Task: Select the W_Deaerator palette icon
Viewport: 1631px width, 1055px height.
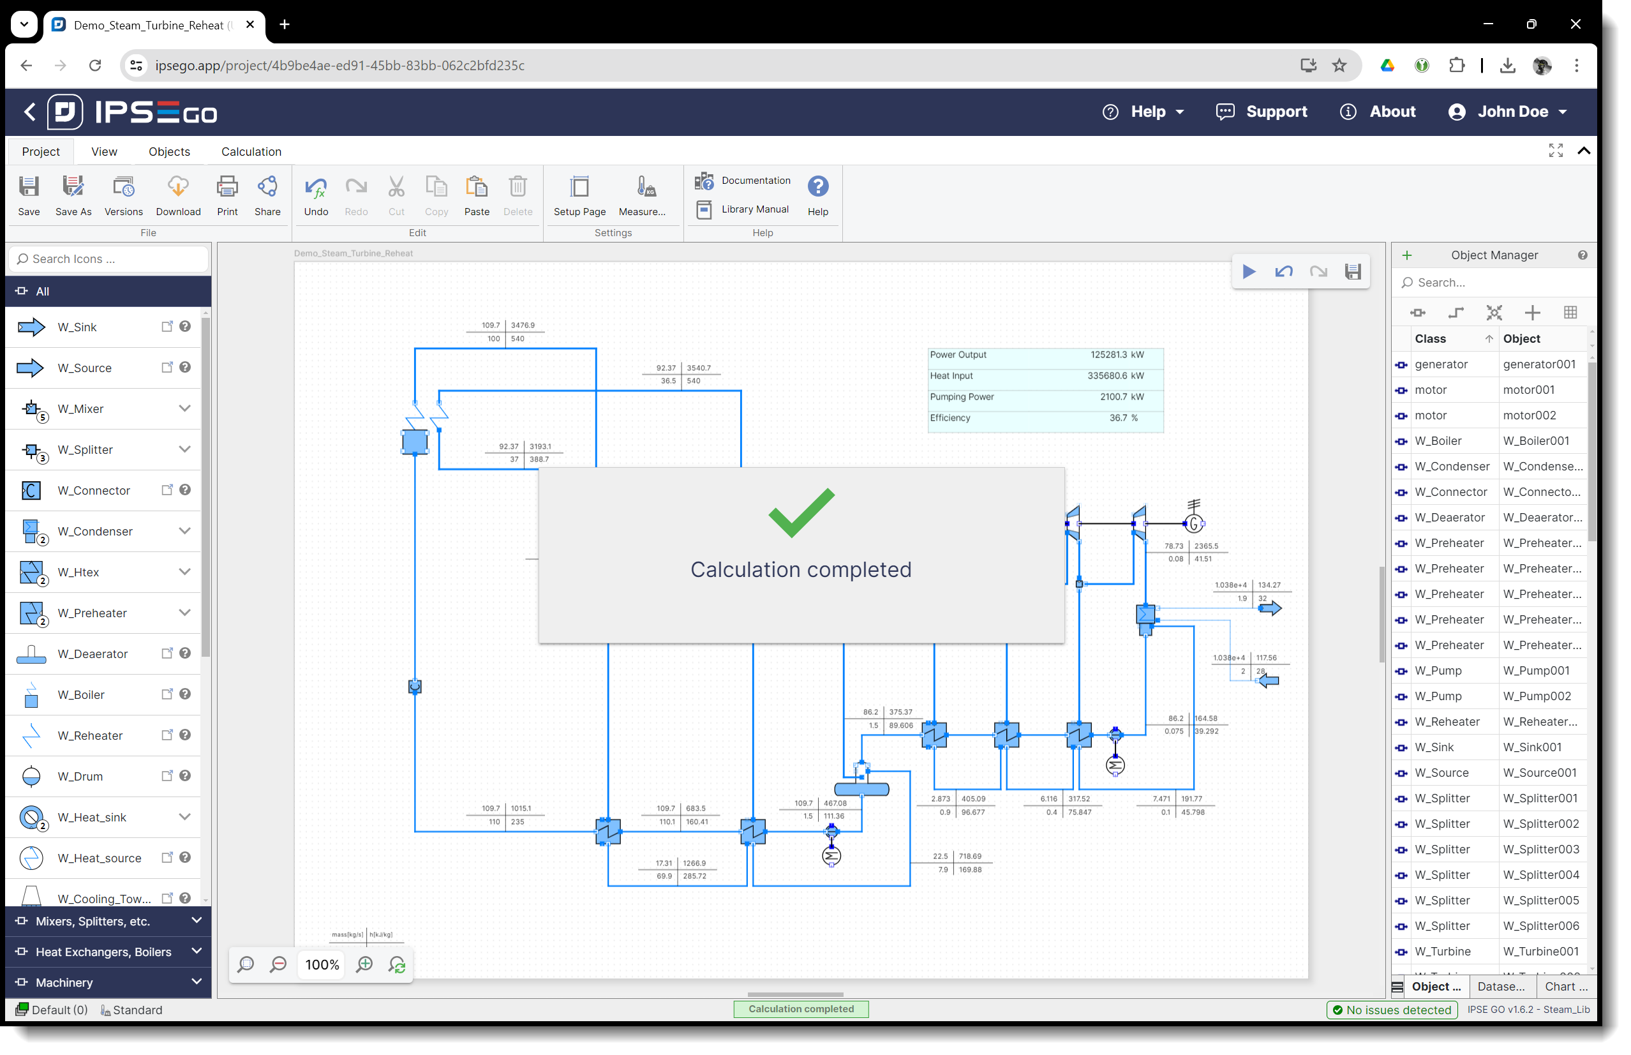Action: [x=31, y=654]
